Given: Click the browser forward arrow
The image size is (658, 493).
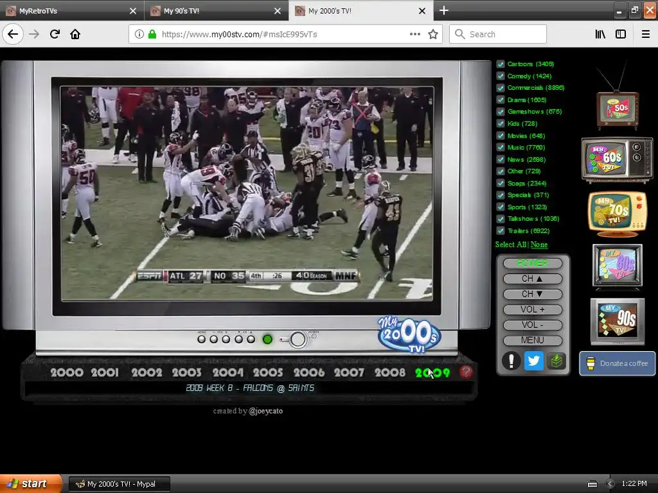Looking at the screenshot, I should (34, 34).
